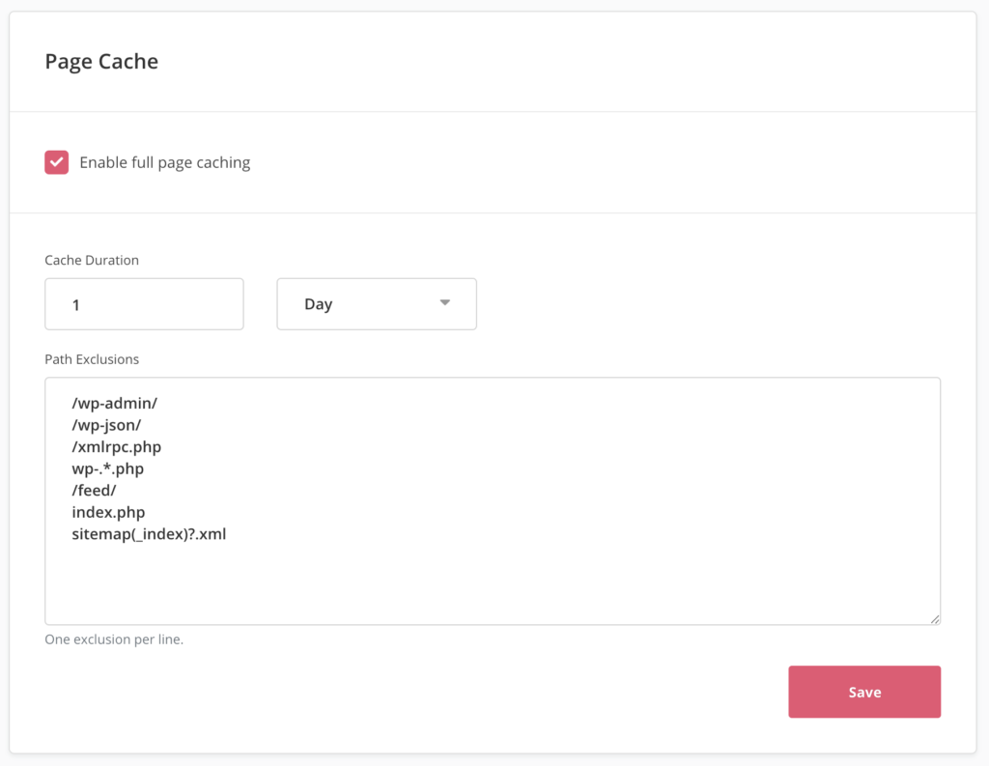Select the /xmlrpc.php exclusion entry
The height and width of the screenshot is (766, 989).
116,447
